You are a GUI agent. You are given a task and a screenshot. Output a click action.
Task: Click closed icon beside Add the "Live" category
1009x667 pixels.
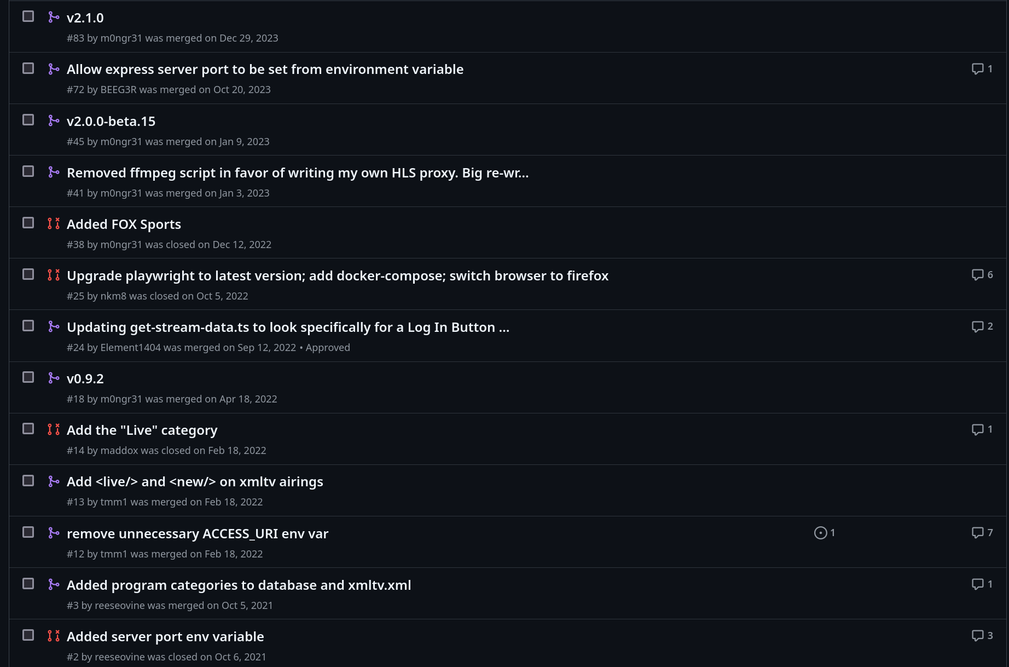(x=54, y=429)
